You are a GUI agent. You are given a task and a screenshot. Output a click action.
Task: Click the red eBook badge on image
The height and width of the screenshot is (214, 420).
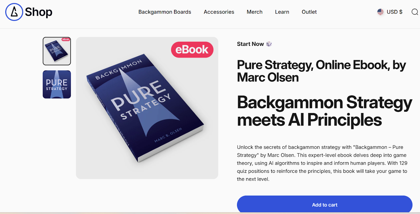(x=192, y=50)
